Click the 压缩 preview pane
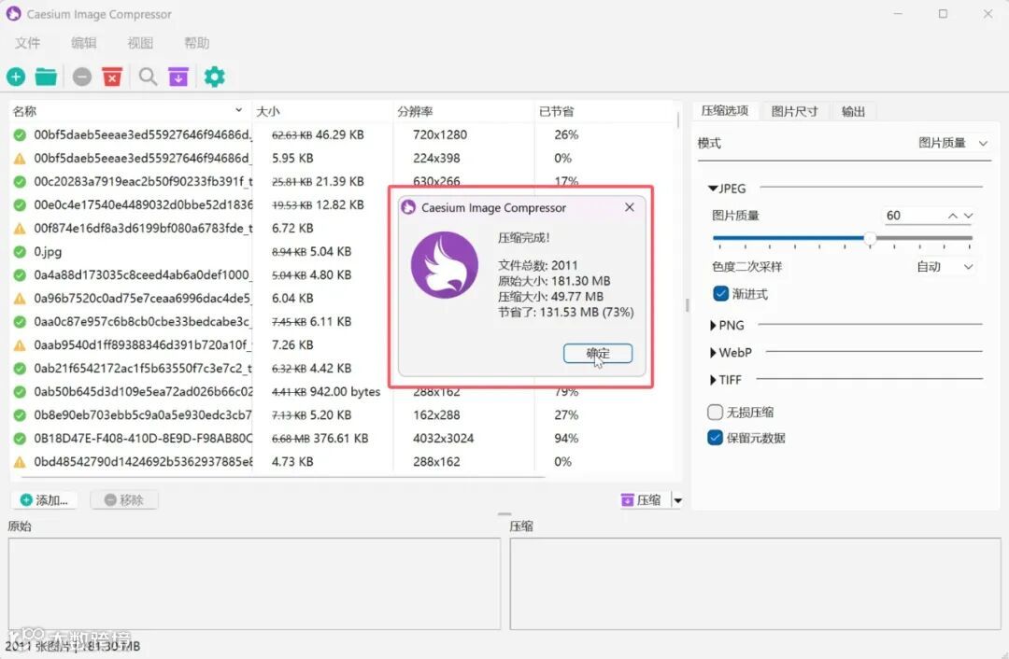Viewport: 1009px width, 659px height. (756, 583)
